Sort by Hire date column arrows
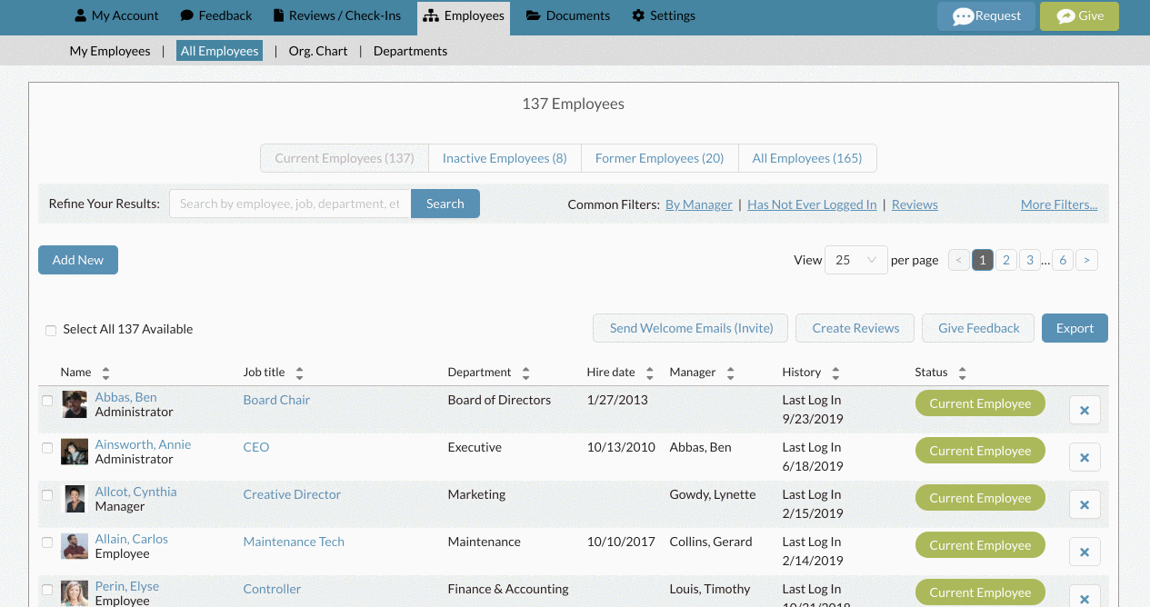The width and height of the screenshot is (1150, 607). pos(649,373)
